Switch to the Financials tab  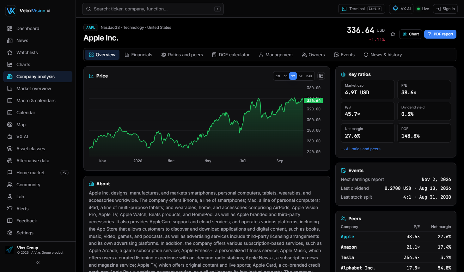coord(138,55)
